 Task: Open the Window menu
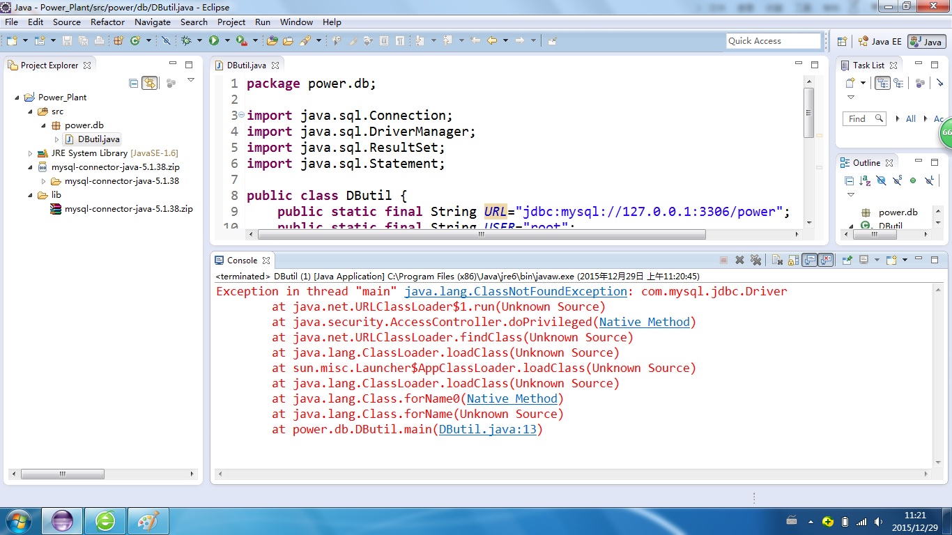(296, 22)
